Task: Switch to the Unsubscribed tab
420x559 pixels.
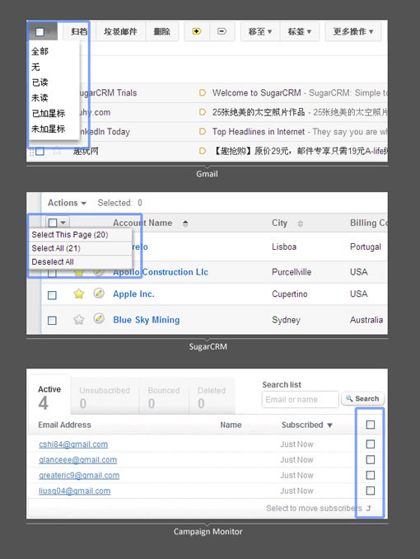Action: [105, 397]
